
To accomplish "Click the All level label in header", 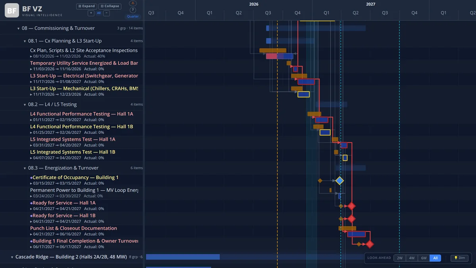I will (99, 13).
